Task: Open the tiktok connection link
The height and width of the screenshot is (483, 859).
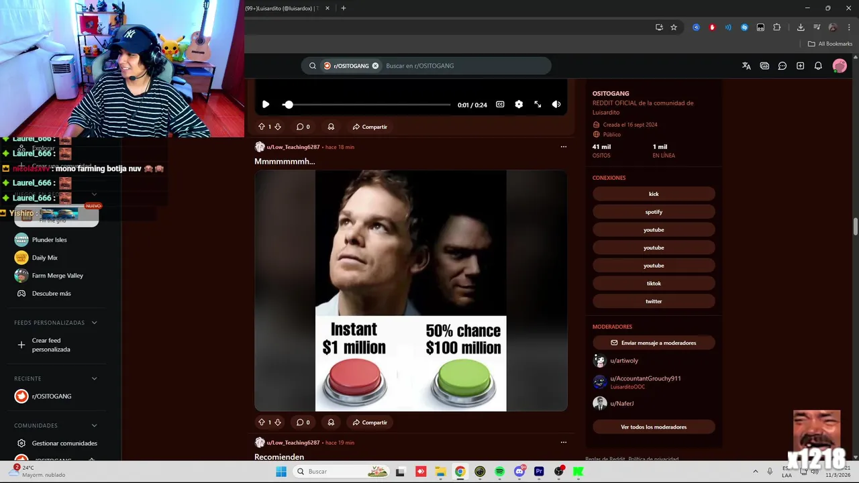Action: [654, 284]
